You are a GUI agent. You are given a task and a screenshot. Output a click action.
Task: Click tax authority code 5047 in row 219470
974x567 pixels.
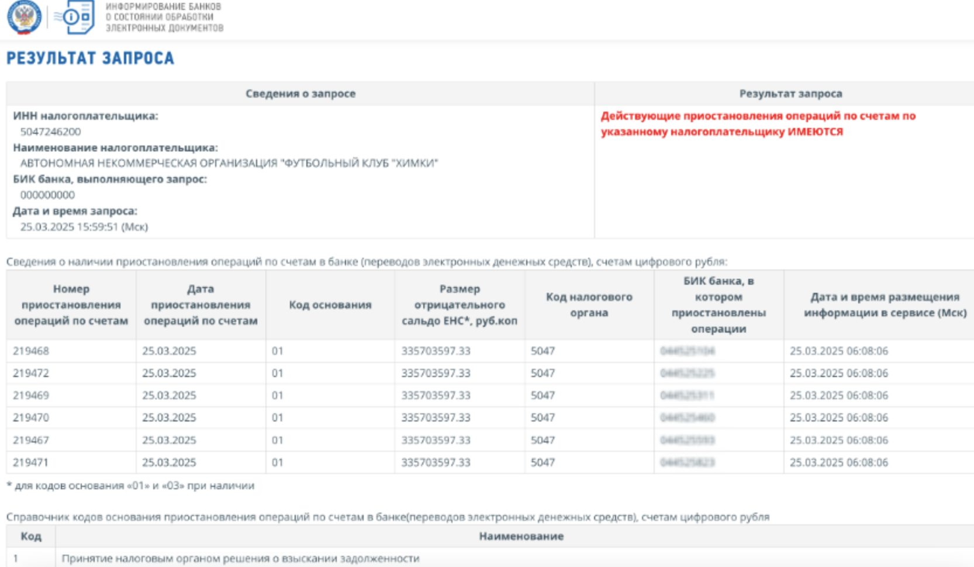(543, 417)
